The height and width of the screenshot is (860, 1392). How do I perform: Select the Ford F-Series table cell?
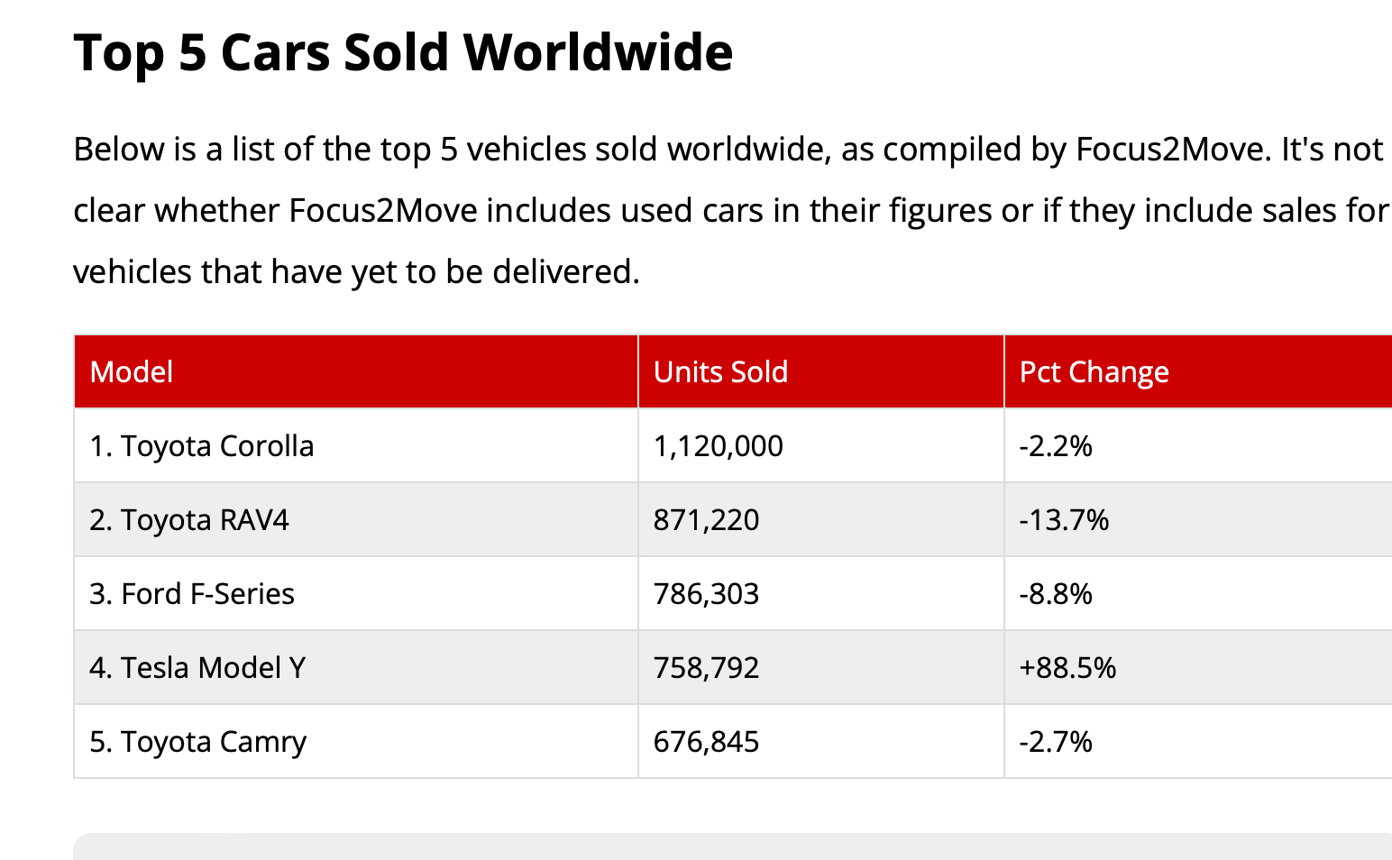click(x=192, y=594)
